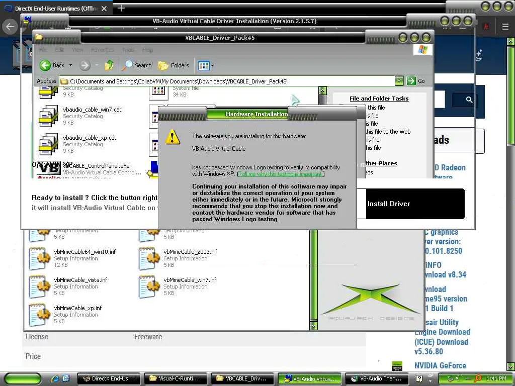
Task: Switch to Visual-C-Runti... taskbar folder
Action: coord(176,378)
